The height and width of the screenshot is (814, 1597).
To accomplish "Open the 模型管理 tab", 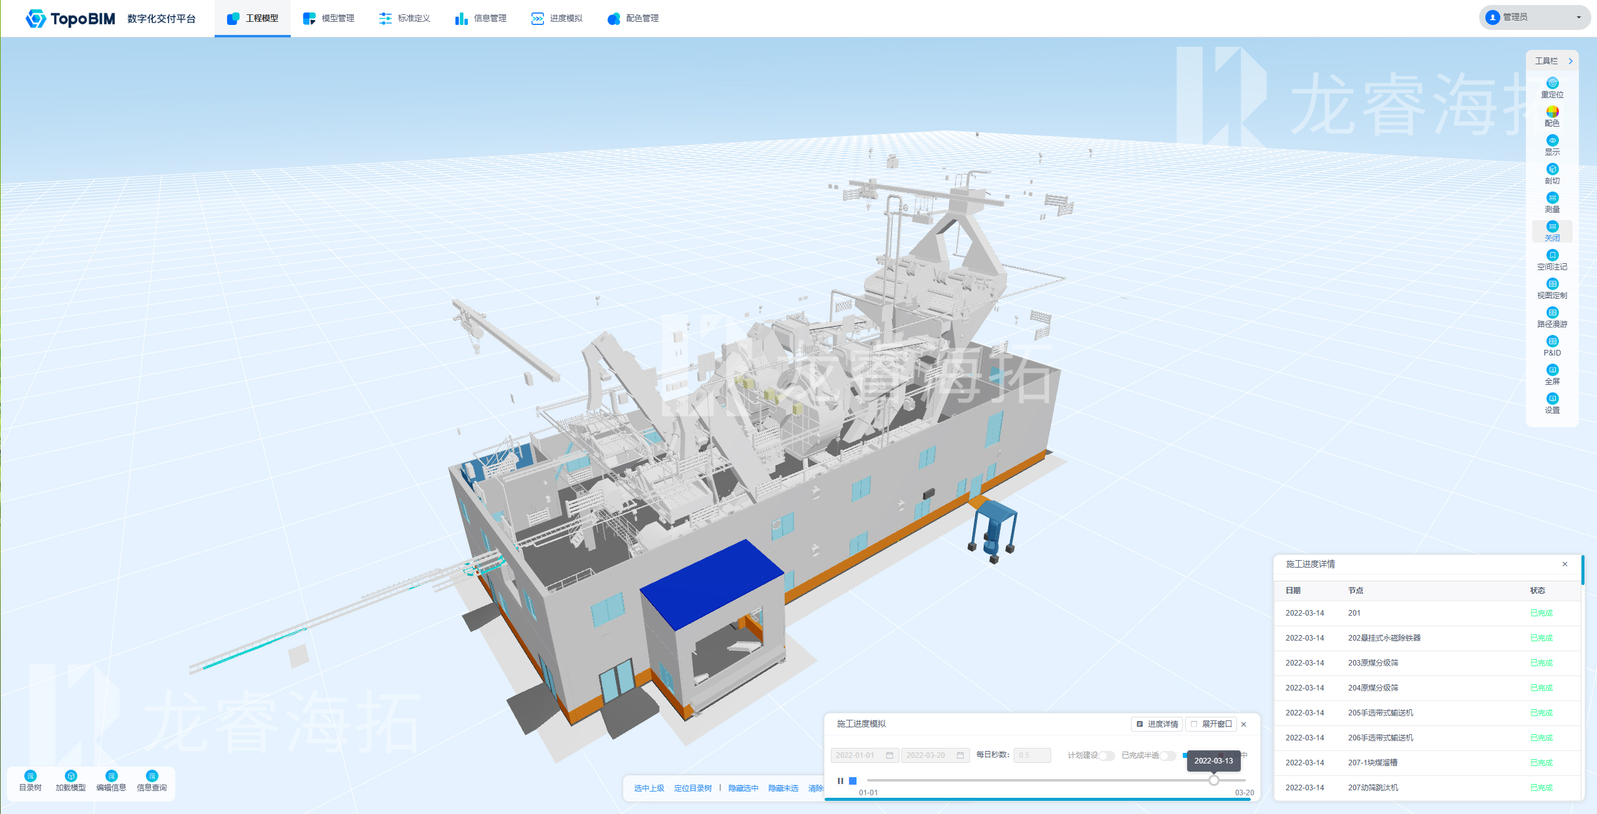I will point(329,19).
